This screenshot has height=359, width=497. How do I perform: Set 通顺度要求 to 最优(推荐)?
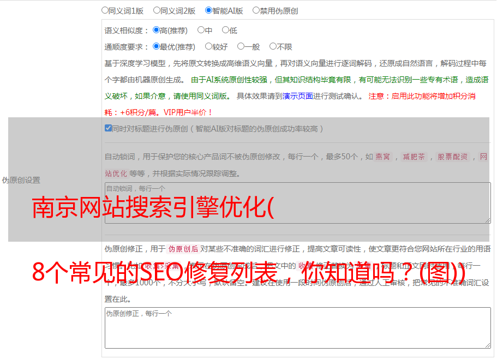(x=156, y=46)
